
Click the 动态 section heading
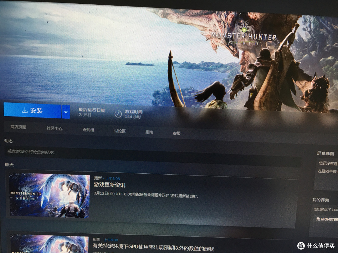[9, 141]
